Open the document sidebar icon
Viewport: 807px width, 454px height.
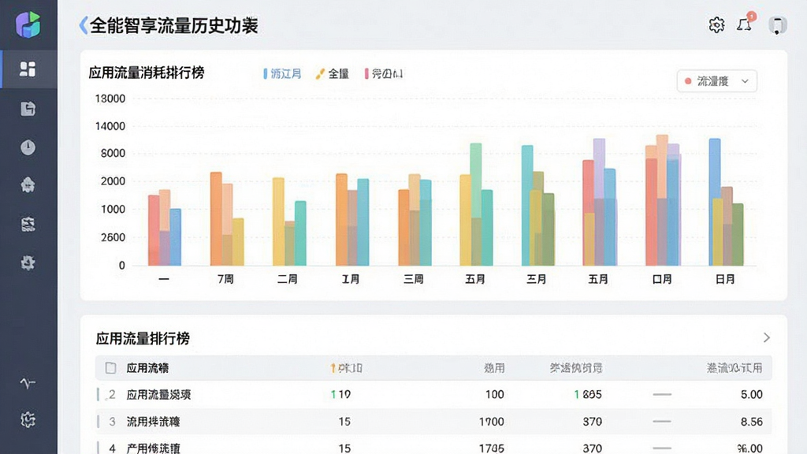click(28, 109)
